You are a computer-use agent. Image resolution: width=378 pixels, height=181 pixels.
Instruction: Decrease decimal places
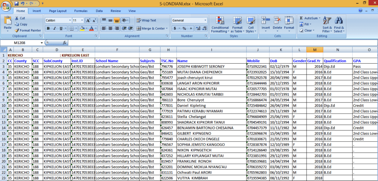click(204, 28)
